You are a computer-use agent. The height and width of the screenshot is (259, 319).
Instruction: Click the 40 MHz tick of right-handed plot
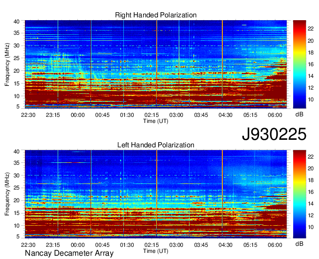[x=16, y=22]
